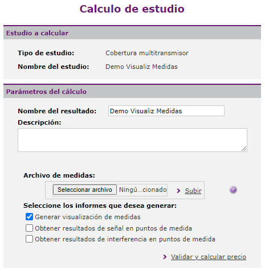Focus the Nombre del resultado field
The image size is (265, 271).
166,111
